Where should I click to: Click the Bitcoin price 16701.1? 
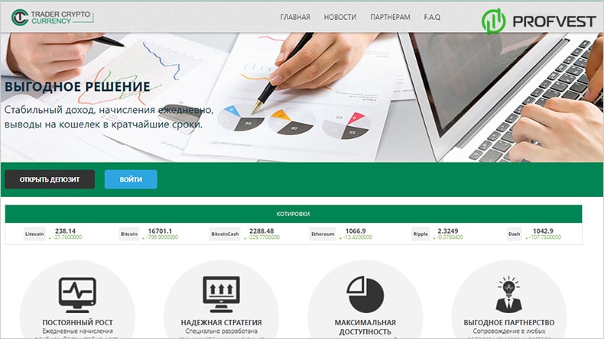tap(160, 231)
